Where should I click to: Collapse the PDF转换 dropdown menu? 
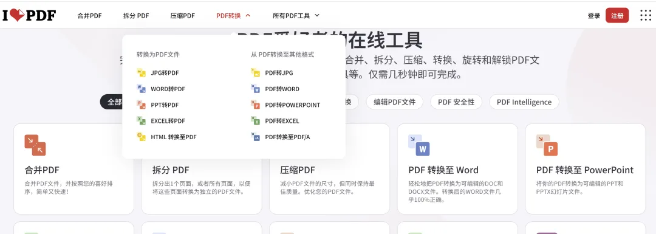coord(233,16)
